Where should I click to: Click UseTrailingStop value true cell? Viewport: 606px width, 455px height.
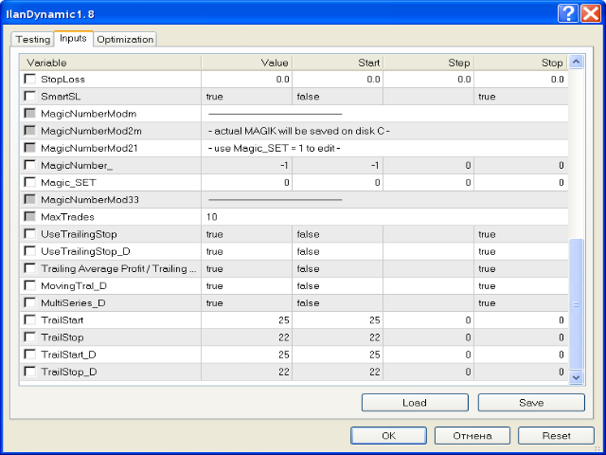pyautogui.click(x=246, y=234)
